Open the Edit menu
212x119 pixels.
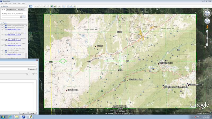6,3
